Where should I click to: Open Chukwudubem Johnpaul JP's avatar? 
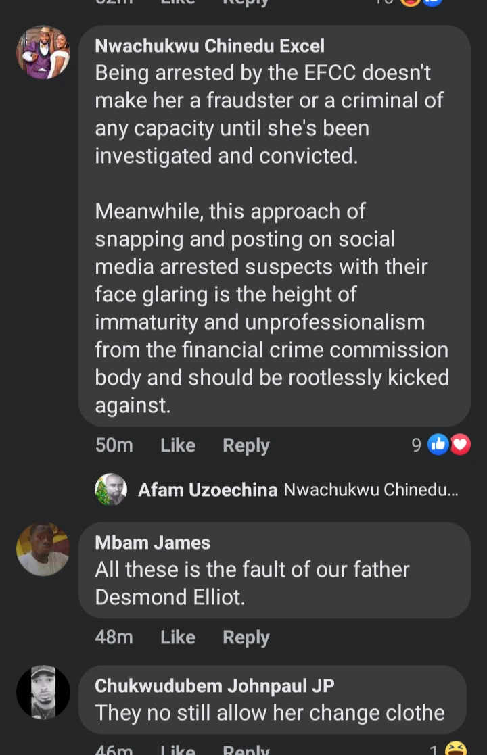point(43,692)
